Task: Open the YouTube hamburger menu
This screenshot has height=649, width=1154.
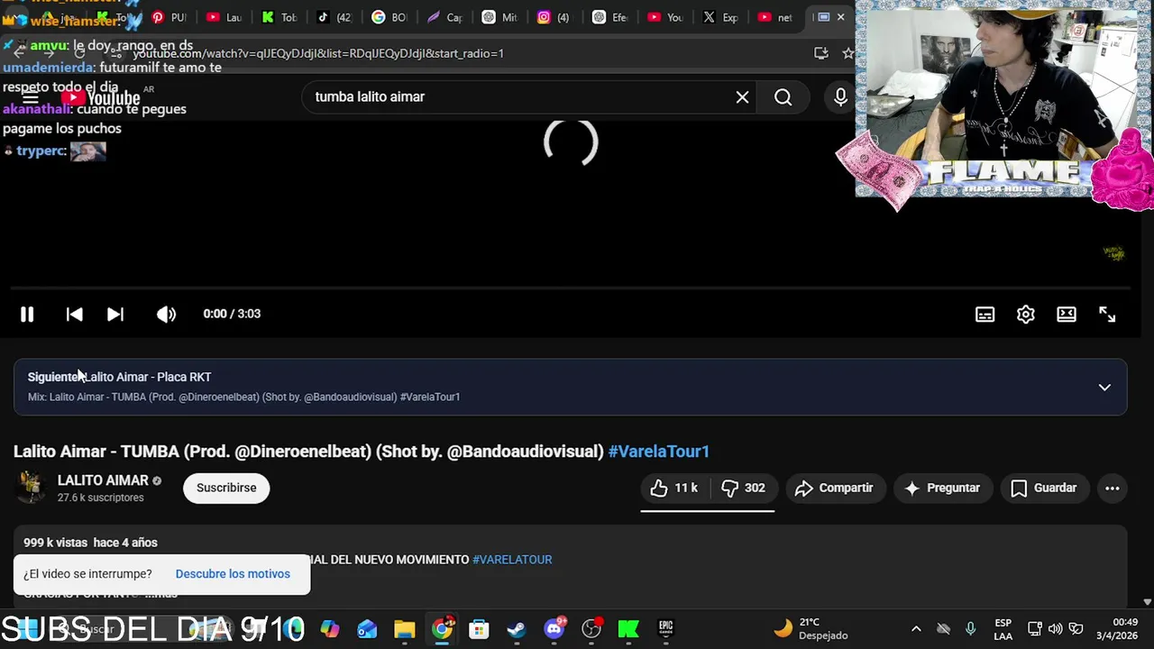Action: 31,97
